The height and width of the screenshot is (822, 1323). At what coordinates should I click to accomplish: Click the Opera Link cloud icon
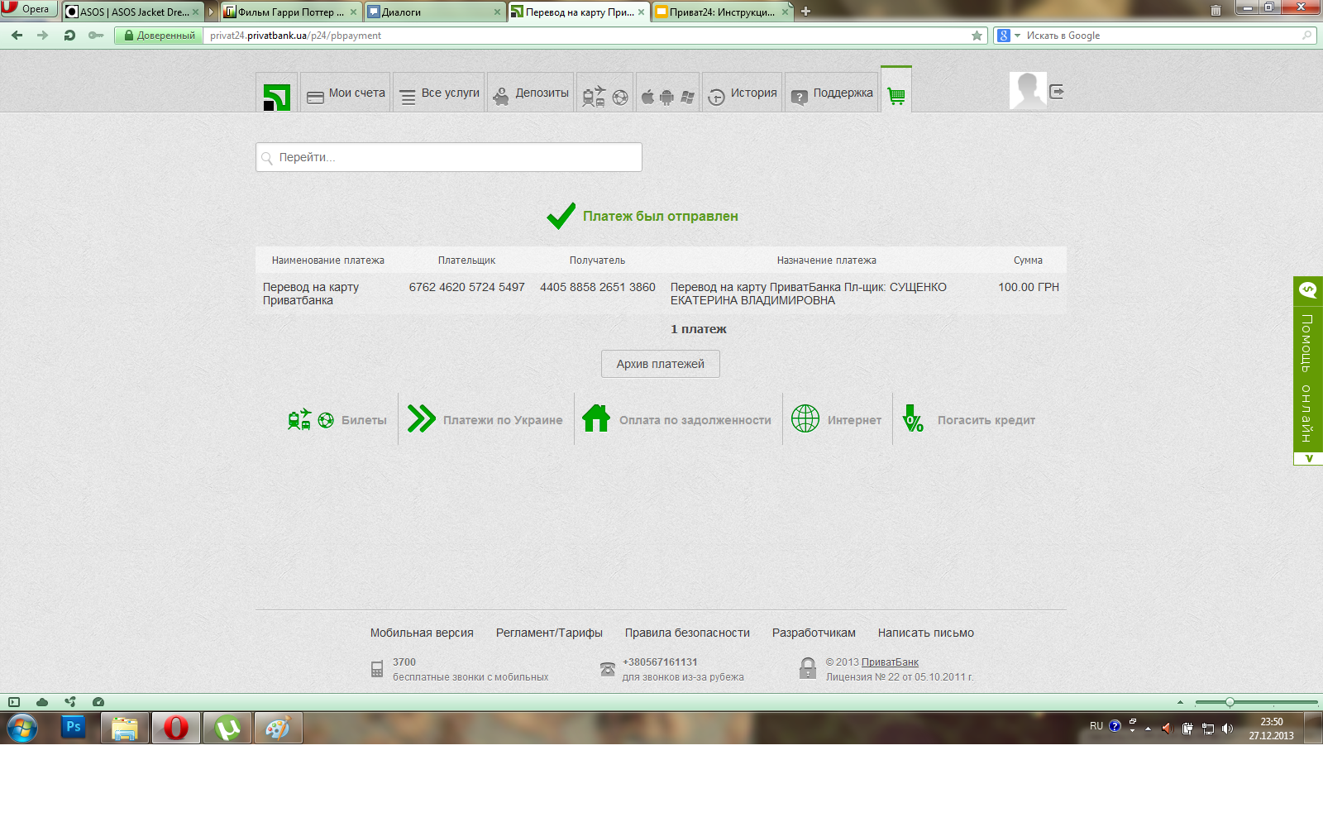tap(42, 702)
